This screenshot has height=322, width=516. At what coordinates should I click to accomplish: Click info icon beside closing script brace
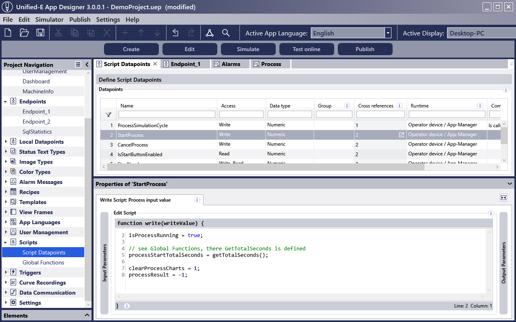coord(127,306)
